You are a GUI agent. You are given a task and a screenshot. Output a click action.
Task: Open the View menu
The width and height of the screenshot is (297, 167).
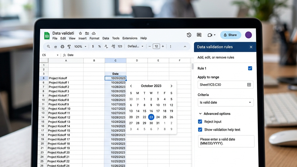coord(72,38)
